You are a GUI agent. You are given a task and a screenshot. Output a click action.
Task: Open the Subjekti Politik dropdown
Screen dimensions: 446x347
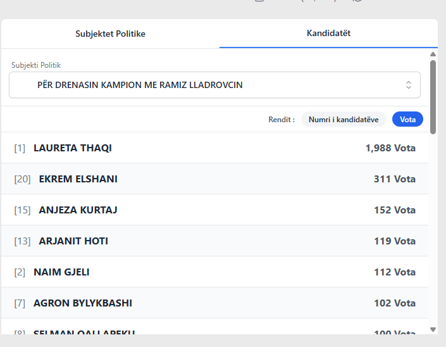[214, 85]
